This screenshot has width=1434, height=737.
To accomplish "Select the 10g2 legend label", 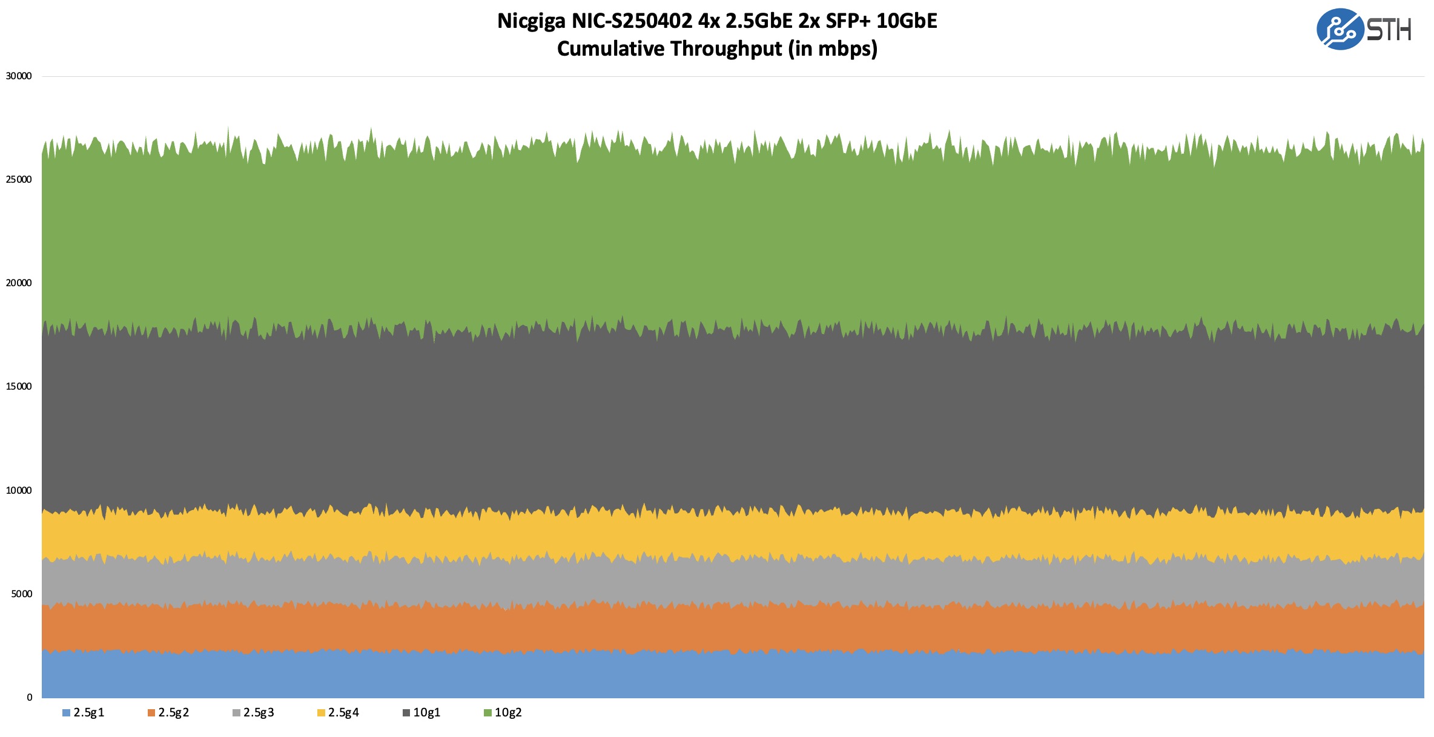I will click(x=508, y=713).
